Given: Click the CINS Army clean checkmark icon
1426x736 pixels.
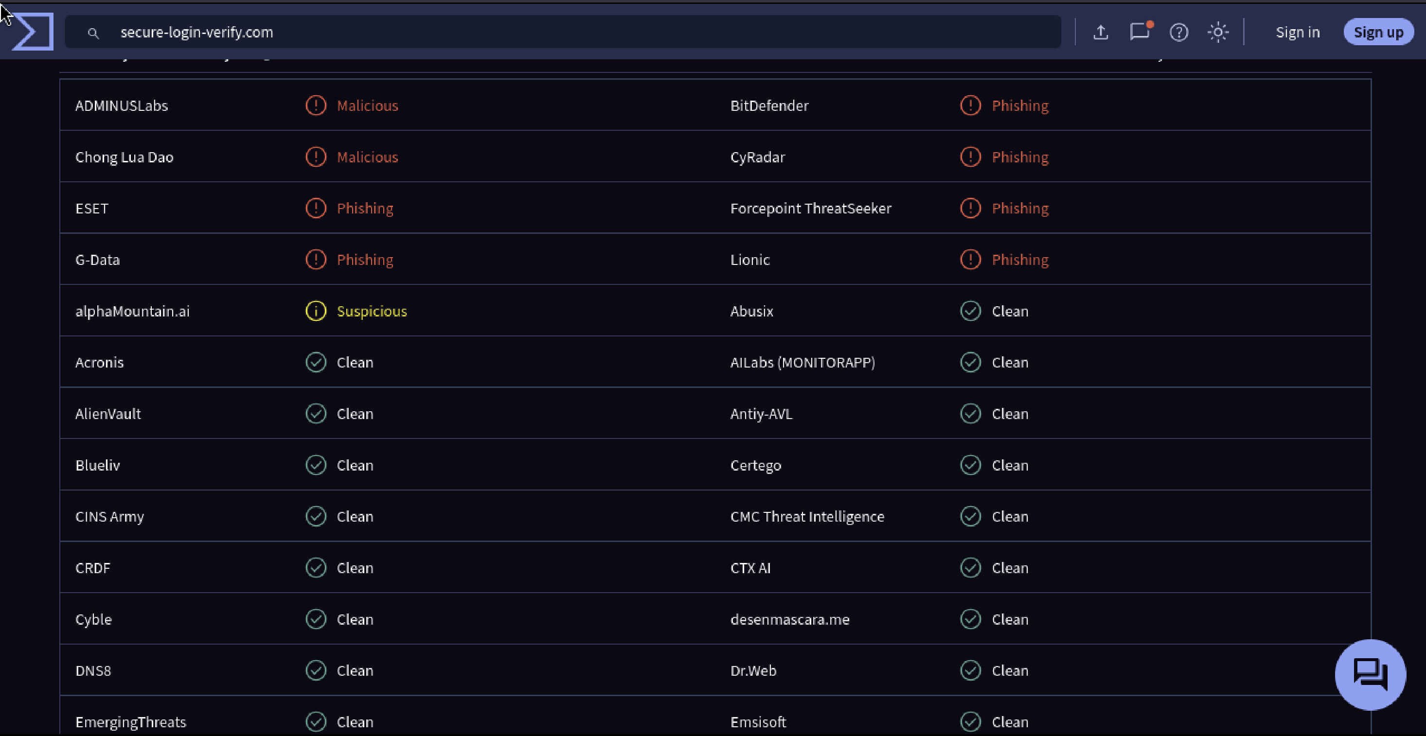Looking at the screenshot, I should [316, 516].
